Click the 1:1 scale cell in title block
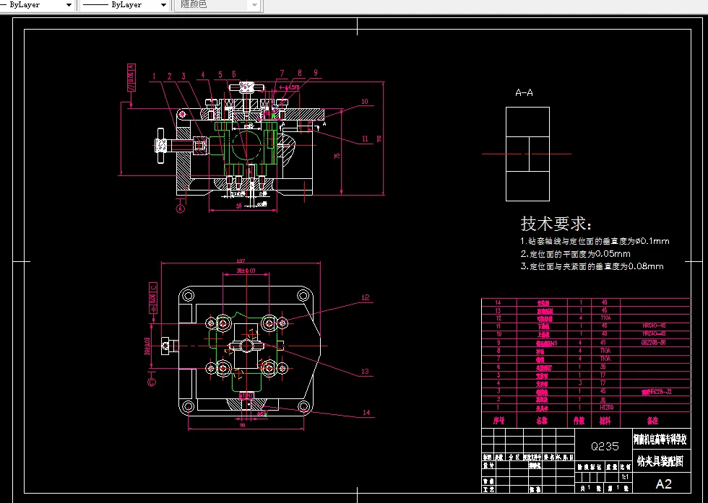The width and height of the screenshot is (708, 503). (625, 477)
